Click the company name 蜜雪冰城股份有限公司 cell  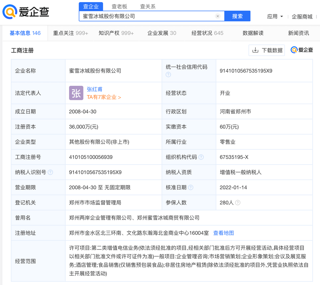pyautogui.click(x=95, y=71)
